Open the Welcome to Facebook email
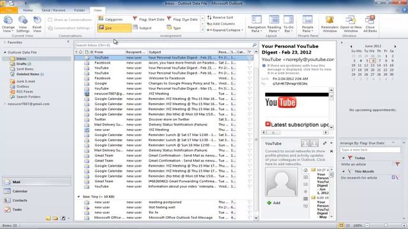 (x=164, y=78)
